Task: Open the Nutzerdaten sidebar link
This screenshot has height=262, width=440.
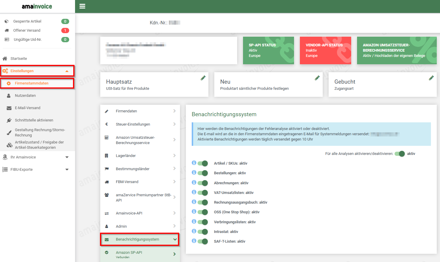Action: 25,96
